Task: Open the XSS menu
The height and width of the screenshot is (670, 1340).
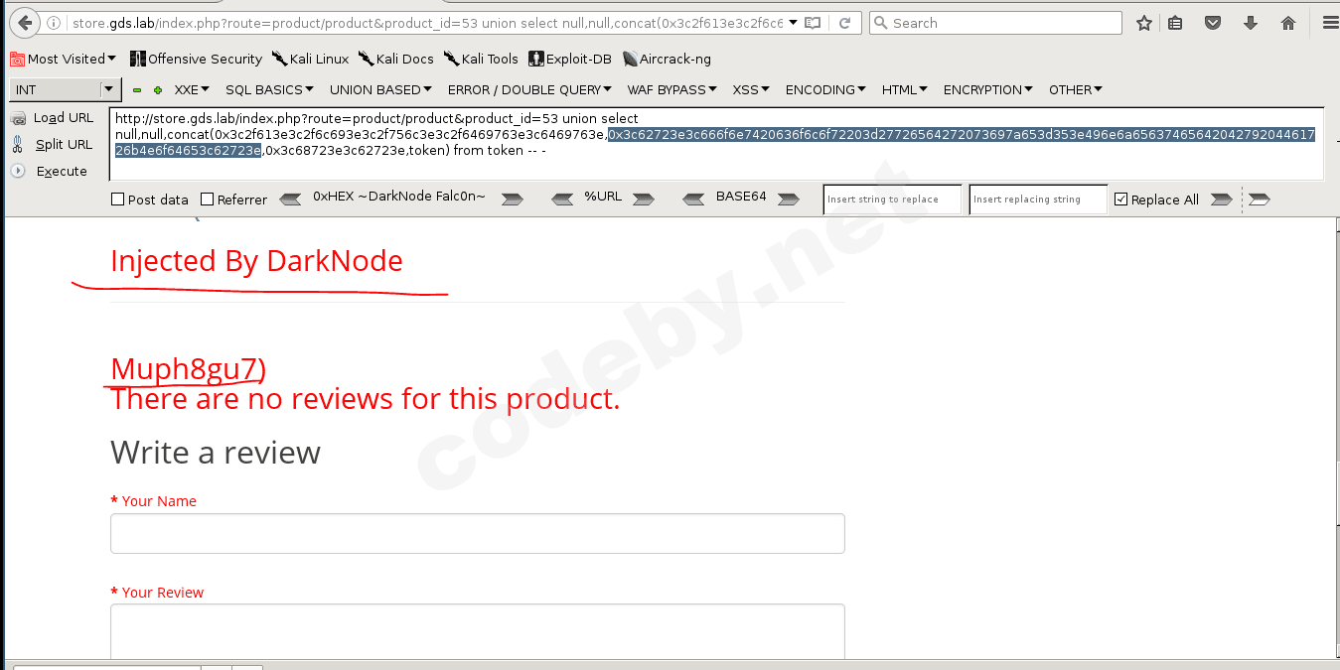Action: tap(751, 89)
